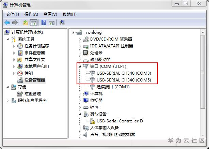Open the 文件(F) menu

tap(12, 14)
